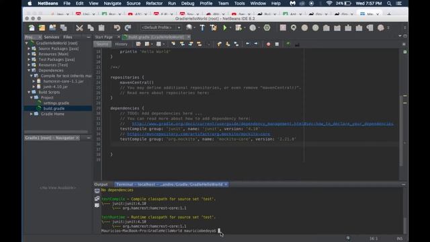Minimize the Navigator panel
The image size is (430, 242).
(x=89, y=138)
